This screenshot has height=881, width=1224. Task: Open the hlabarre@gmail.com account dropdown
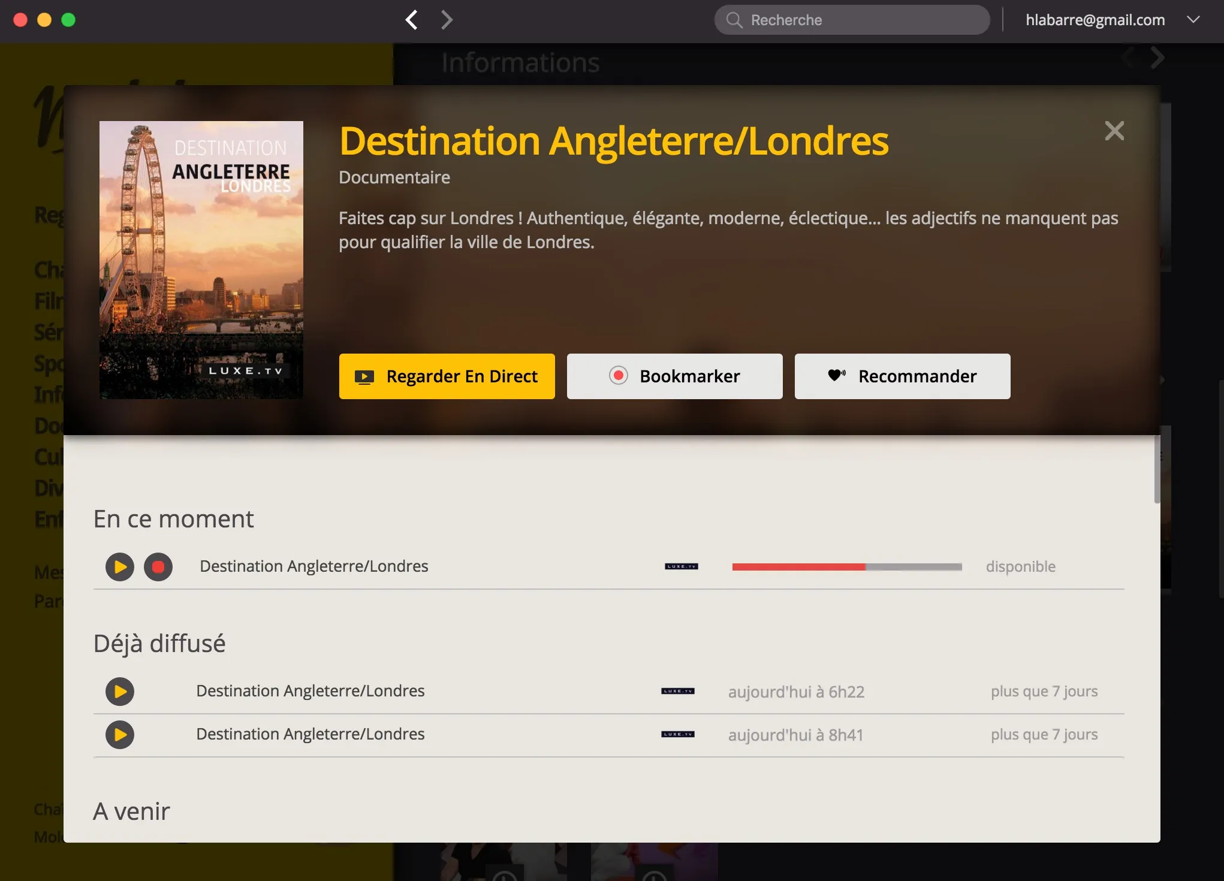tap(1193, 20)
